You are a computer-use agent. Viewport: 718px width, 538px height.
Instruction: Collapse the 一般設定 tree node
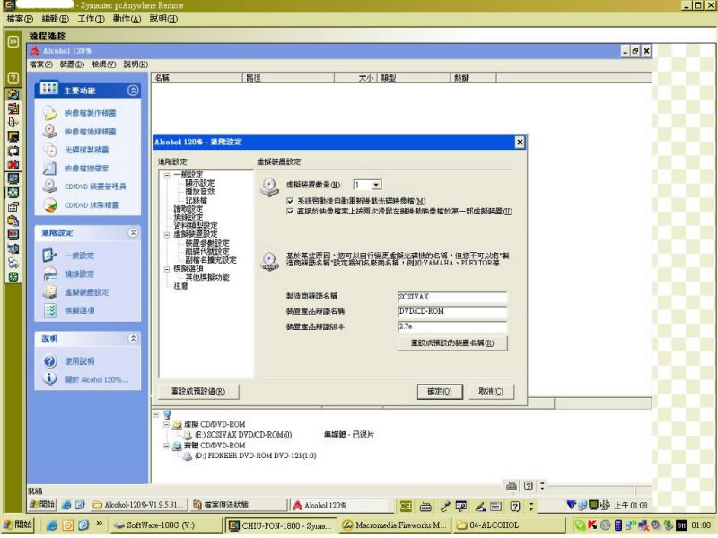click(x=167, y=175)
